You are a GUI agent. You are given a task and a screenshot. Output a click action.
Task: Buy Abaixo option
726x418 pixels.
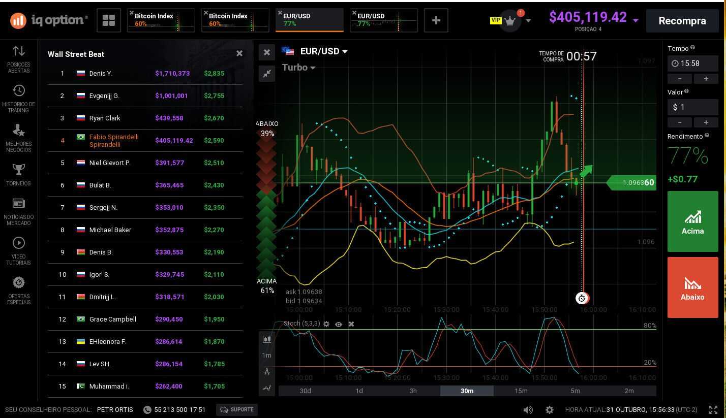pyautogui.click(x=692, y=287)
